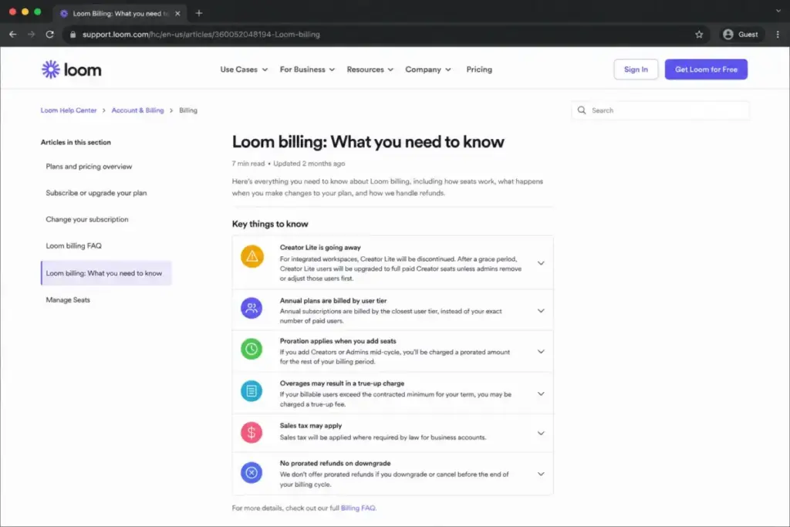
Task: Open the For Business dropdown
Action: coord(307,69)
